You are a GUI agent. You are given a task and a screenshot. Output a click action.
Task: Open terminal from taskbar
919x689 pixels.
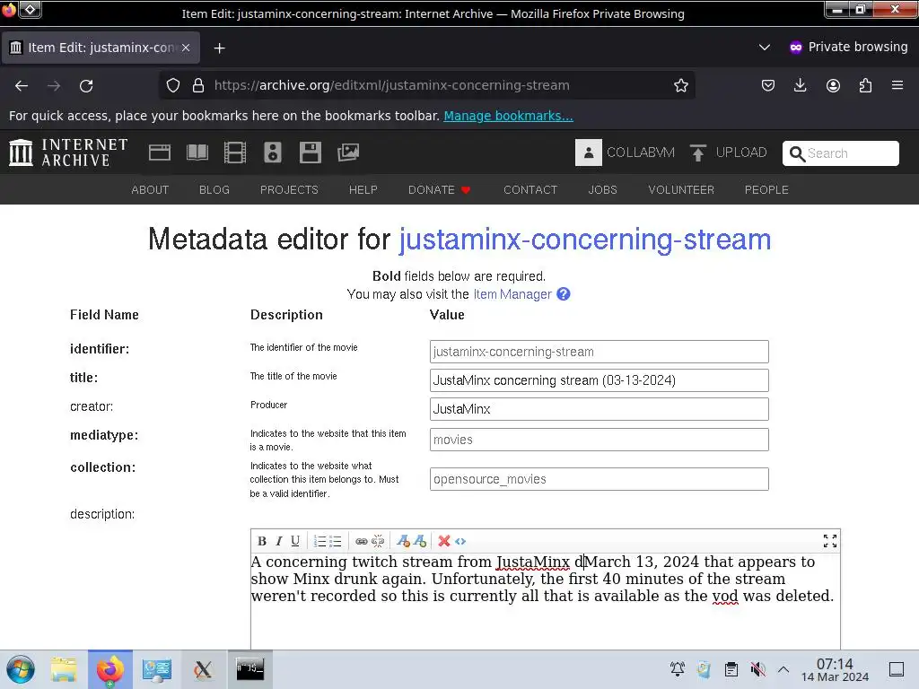[x=250, y=669]
